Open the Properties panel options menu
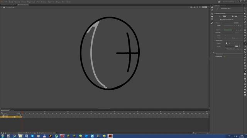Image resolution: width=247 pixels, height=138 pixels. (242, 6)
